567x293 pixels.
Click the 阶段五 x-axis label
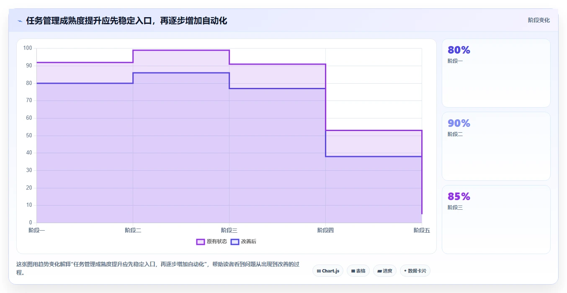(x=422, y=230)
